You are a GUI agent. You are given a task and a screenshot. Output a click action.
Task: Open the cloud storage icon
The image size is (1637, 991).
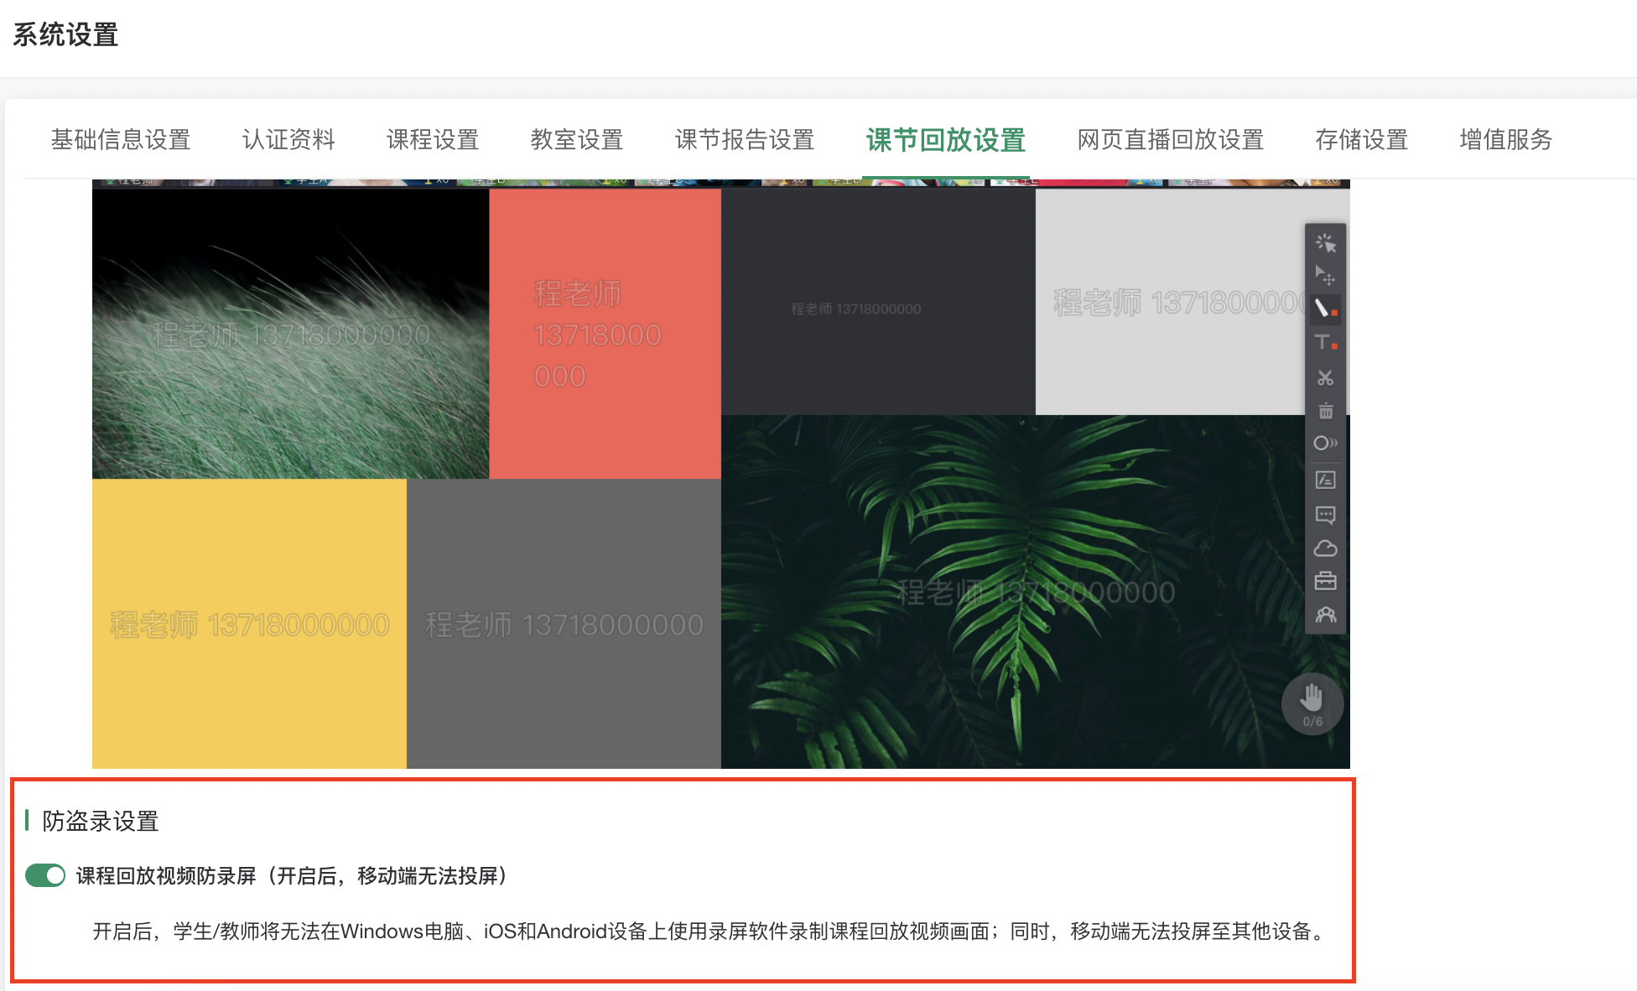click(x=1325, y=548)
